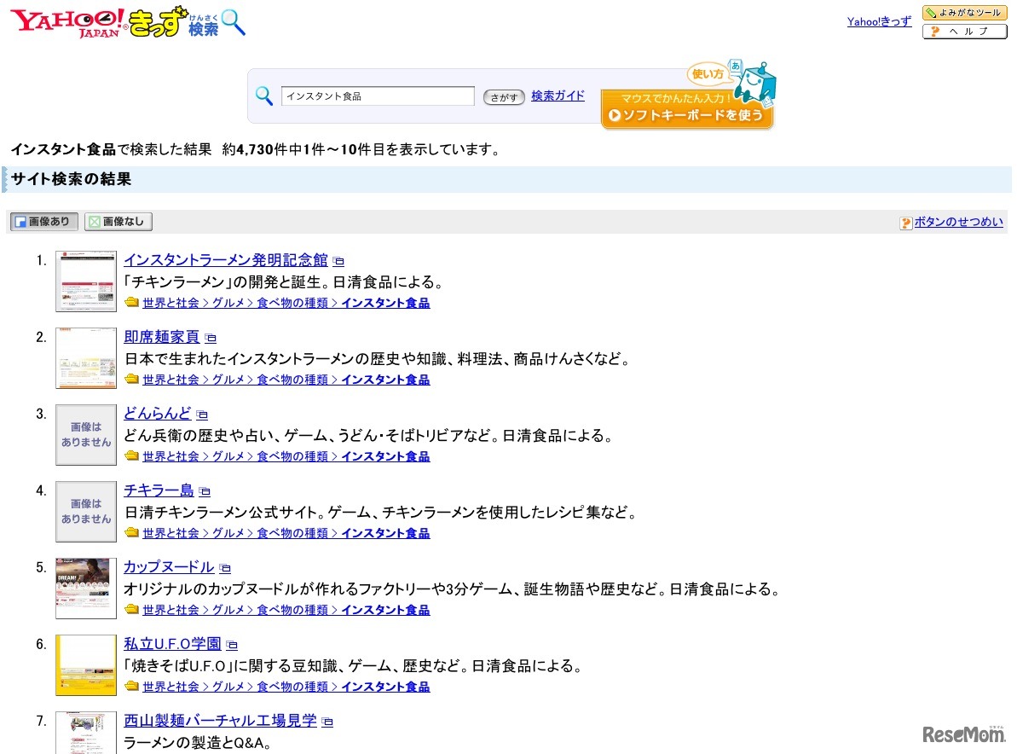
Task: Open new-window icon next to インスタントラーメン発明記念館
Action: click(338, 262)
